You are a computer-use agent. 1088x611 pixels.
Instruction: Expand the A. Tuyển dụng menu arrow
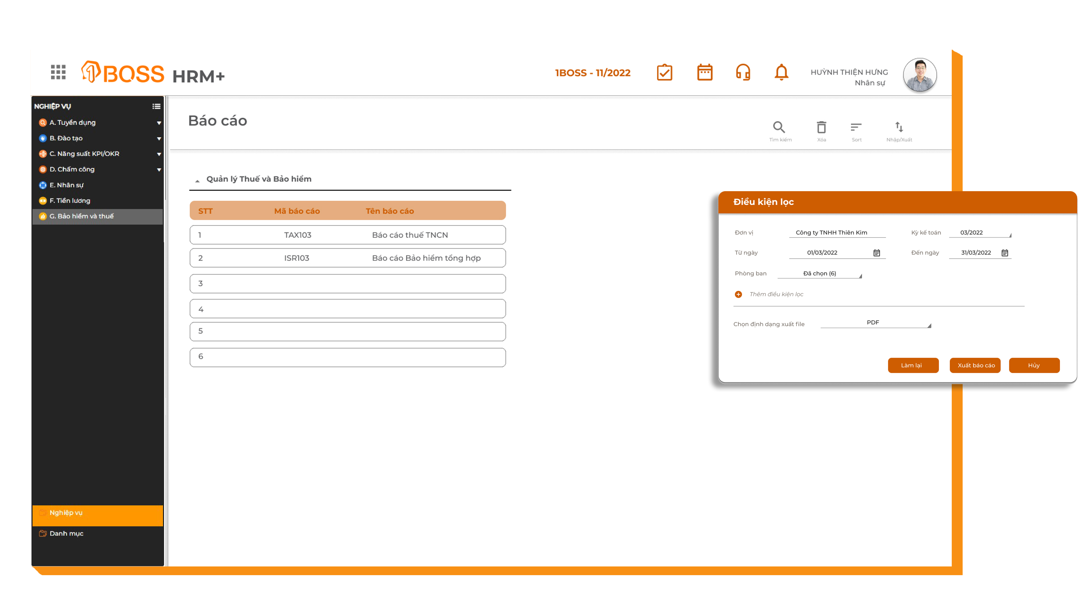tap(159, 123)
